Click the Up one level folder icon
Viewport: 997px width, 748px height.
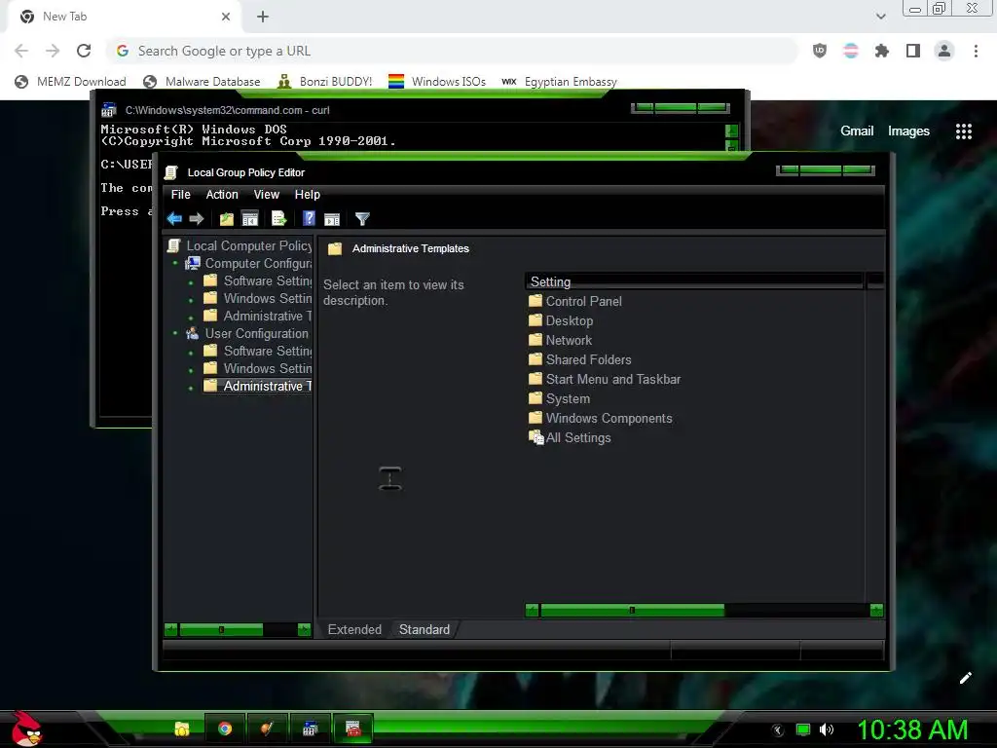point(226,219)
